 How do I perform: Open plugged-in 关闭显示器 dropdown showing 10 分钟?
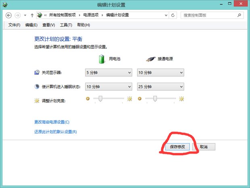click(x=160, y=73)
